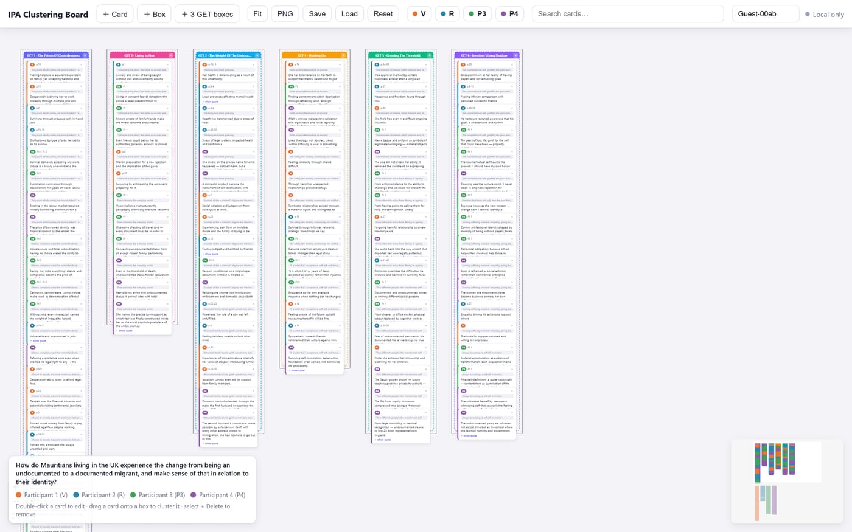Click the badge on the 'Her health is deteriorating' card

204,64
